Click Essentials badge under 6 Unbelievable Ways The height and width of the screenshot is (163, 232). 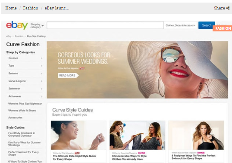pos(141,153)
